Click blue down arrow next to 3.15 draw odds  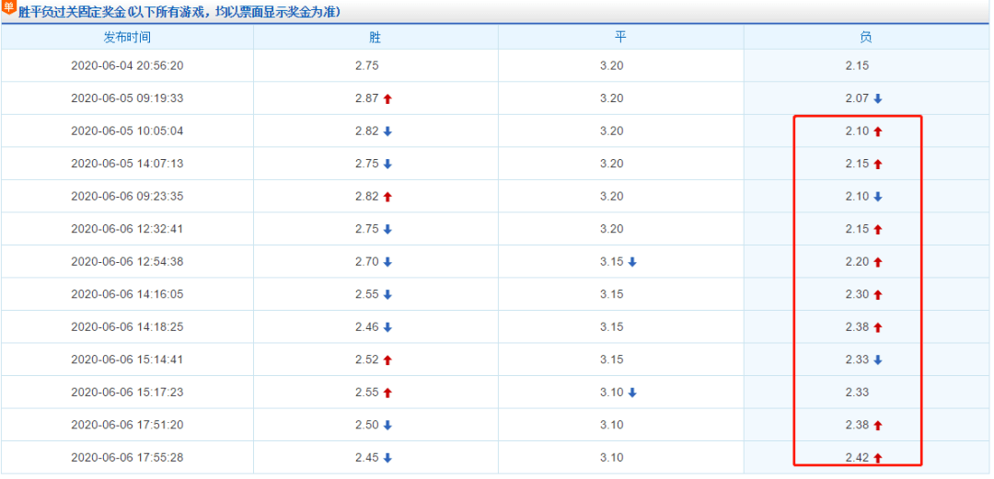tap(633, 262)
